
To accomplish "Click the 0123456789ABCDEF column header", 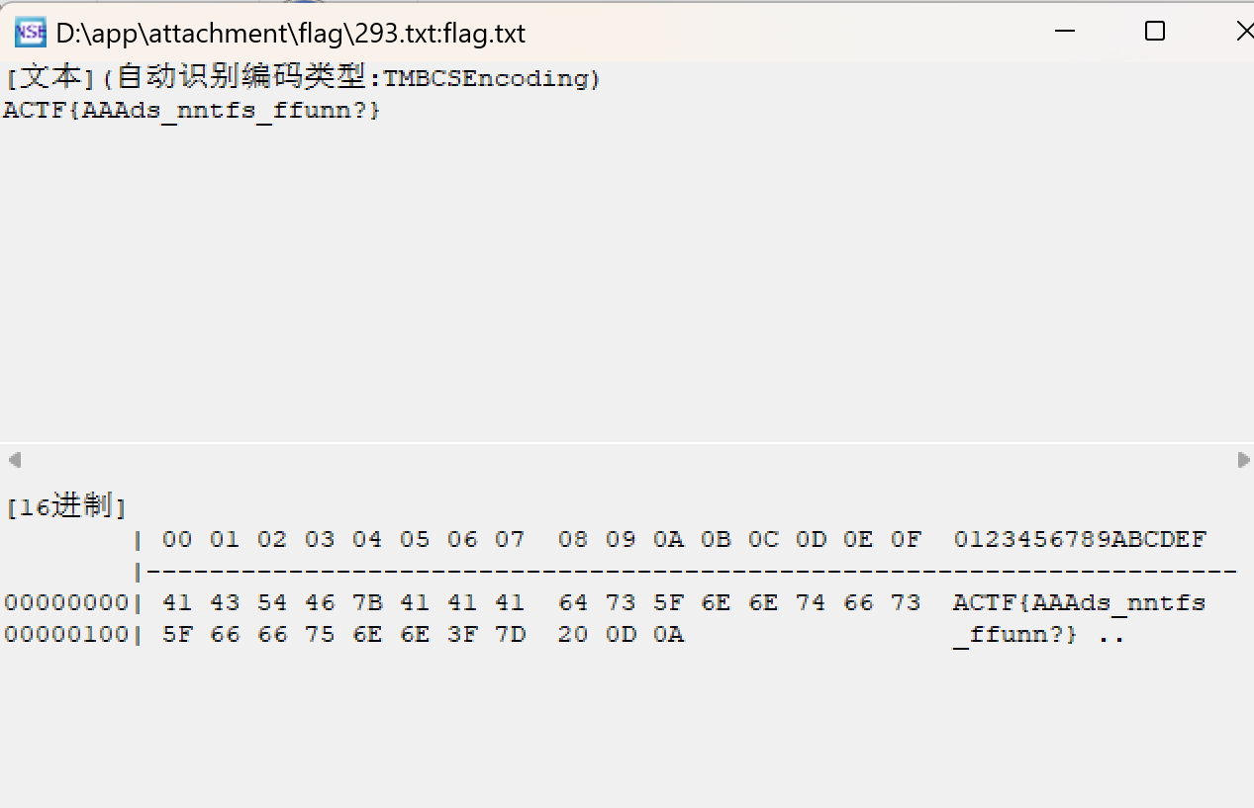I will click(x=1080, y=539).
